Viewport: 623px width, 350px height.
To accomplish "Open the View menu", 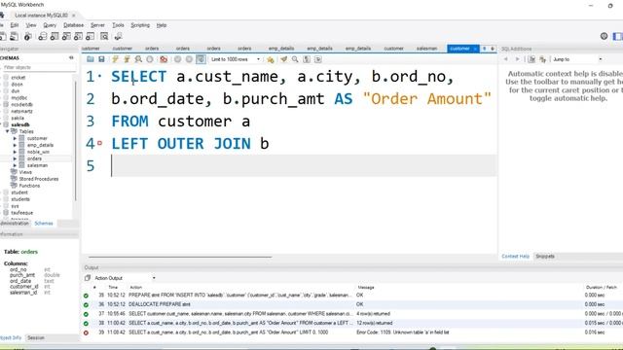I will pos(31,25).
